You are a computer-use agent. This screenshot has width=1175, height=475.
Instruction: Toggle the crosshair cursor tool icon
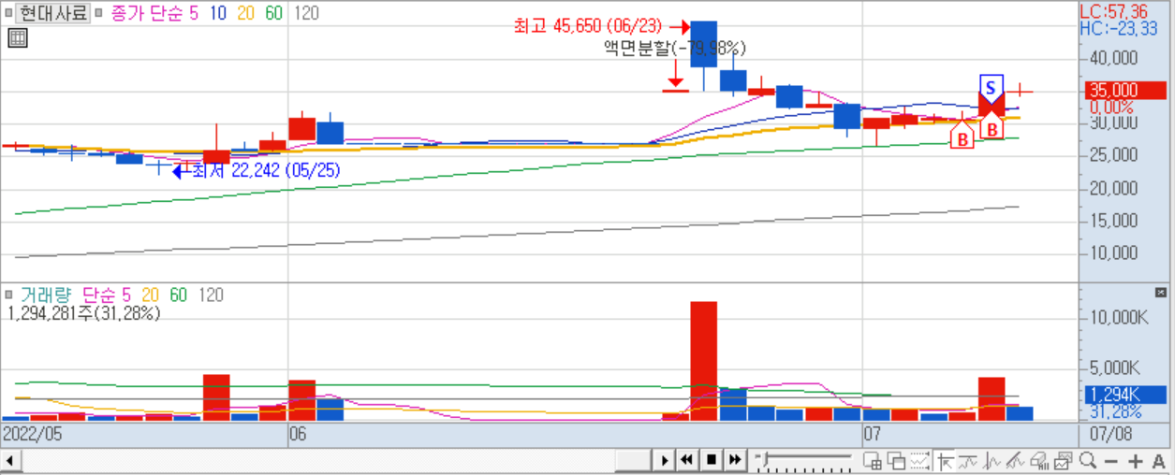click(x=944, y=460)
